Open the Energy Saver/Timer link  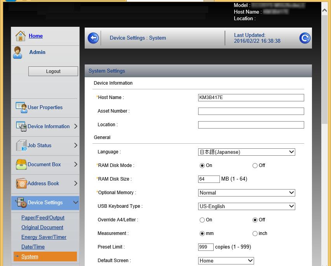44,237
